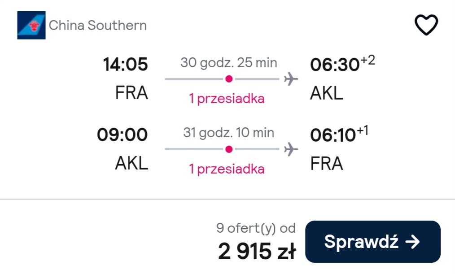Click the 06:30 +2 arrival time
Viewport: 455px width, 274px height.
pyautogui.click(x=342, y=64)
